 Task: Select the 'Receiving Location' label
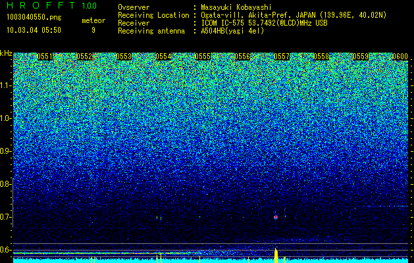153,15
